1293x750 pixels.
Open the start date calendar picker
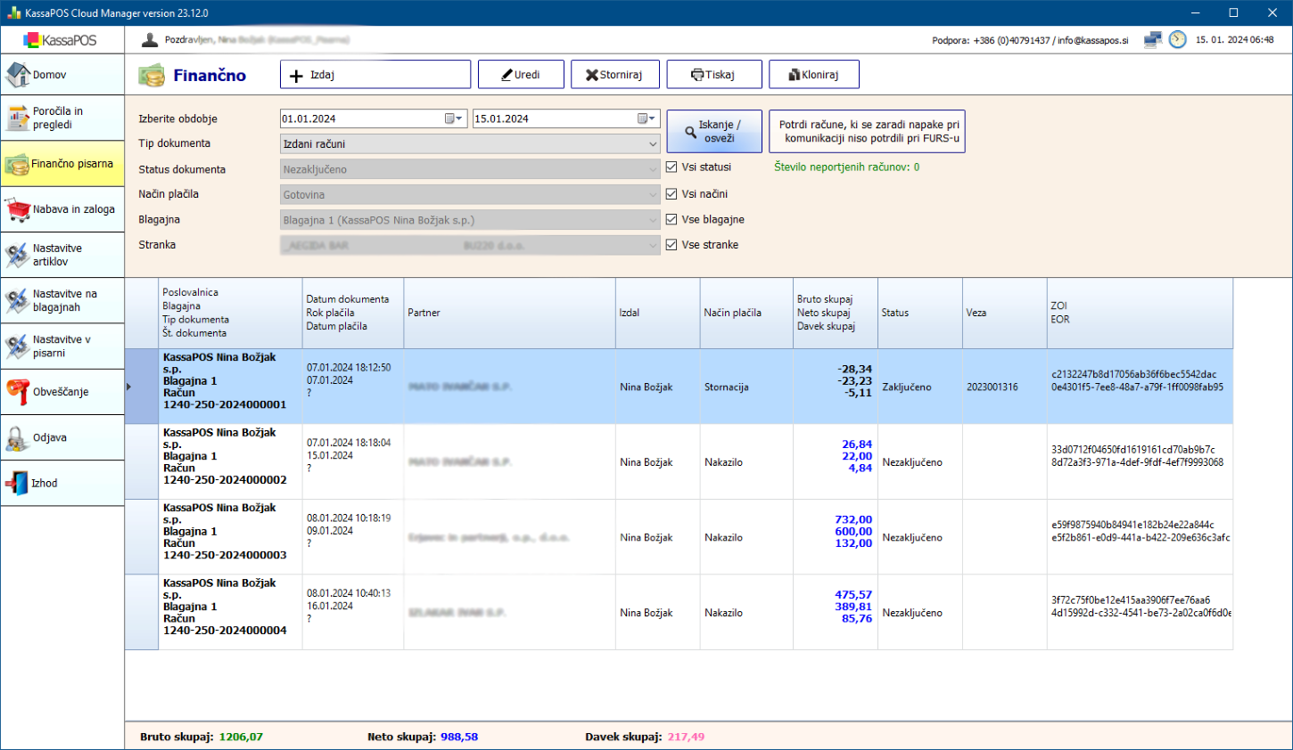(x=454, y=118)
